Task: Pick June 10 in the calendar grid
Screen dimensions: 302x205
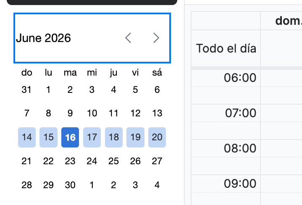Action: 92,113
